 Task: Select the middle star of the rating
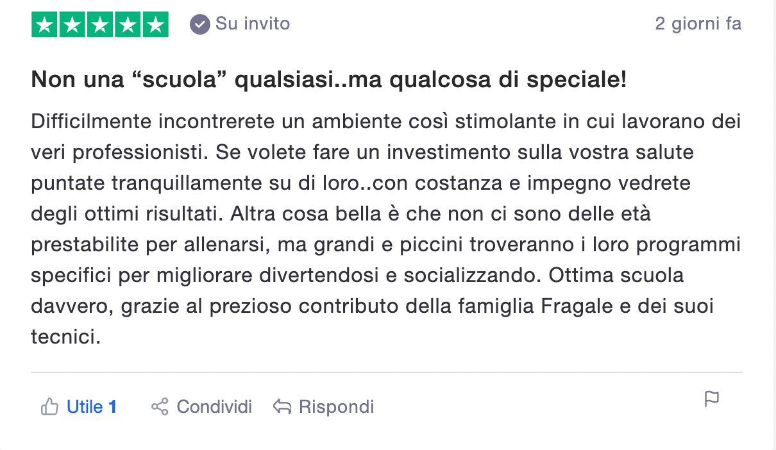99,24
